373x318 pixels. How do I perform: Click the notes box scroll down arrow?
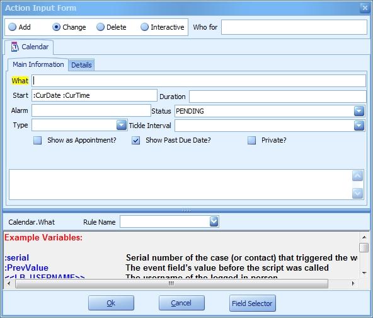pyautogui.click(x=357, y=193)
